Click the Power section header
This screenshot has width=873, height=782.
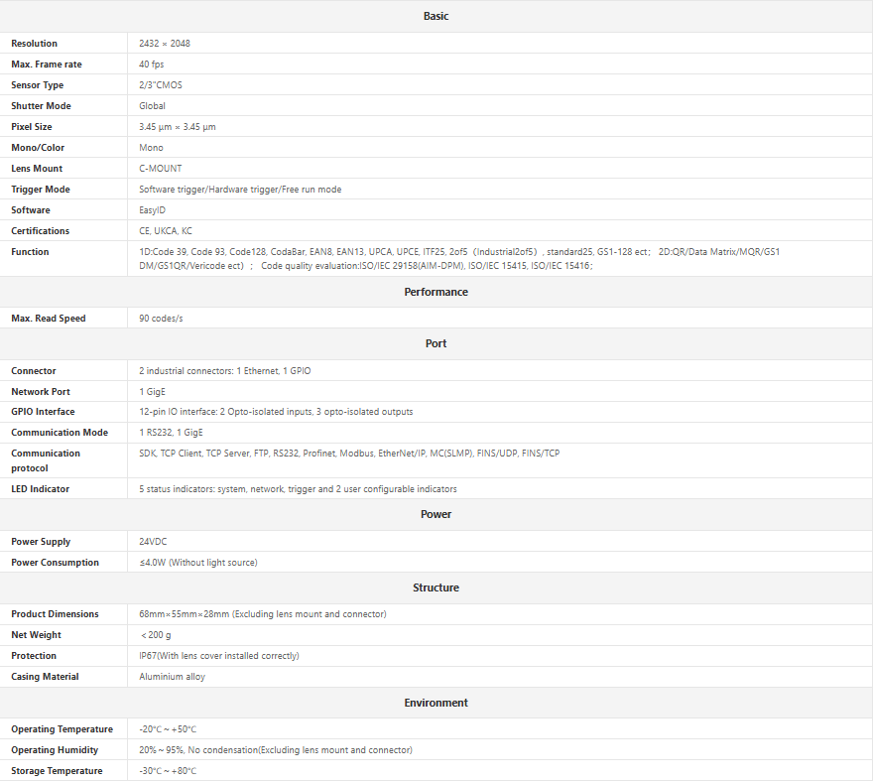click(x=436, y=514)
